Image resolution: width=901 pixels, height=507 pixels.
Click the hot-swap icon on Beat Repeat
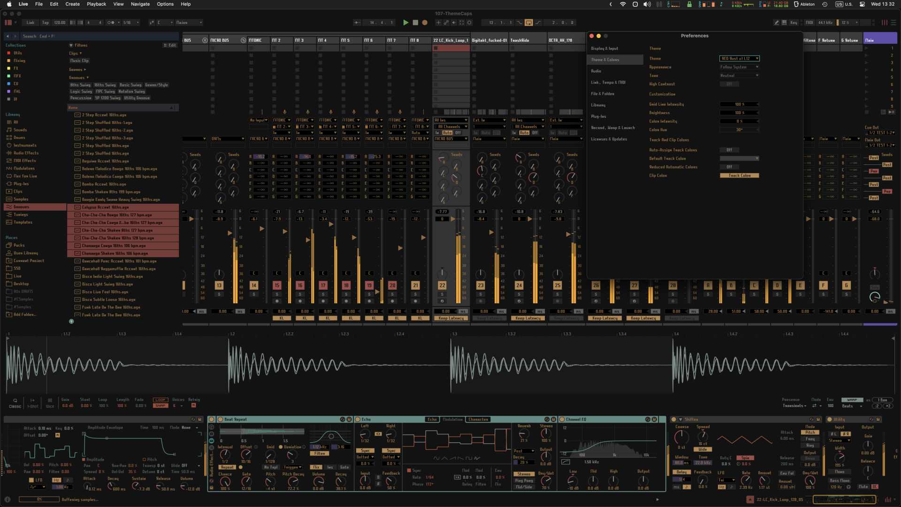(342, 419)
